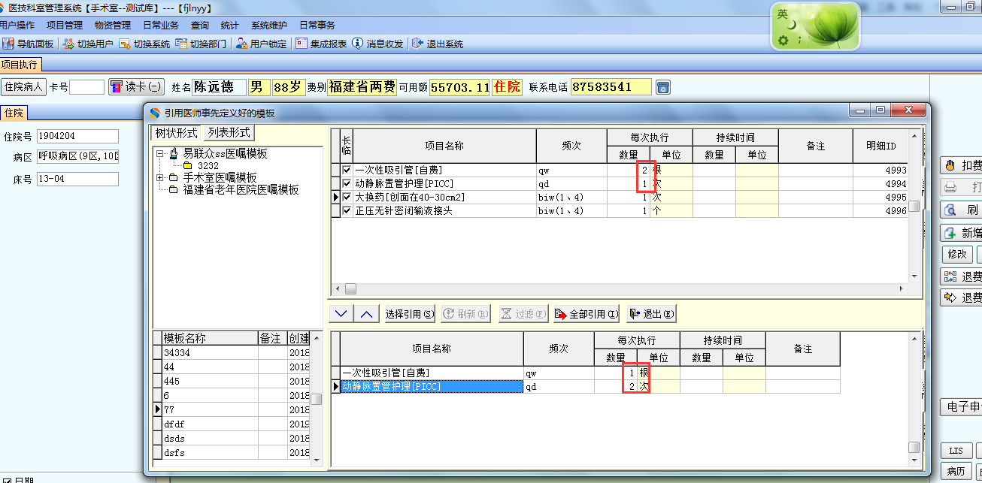
Task: Click the 退出 button in template dialog
Action: 651,314
